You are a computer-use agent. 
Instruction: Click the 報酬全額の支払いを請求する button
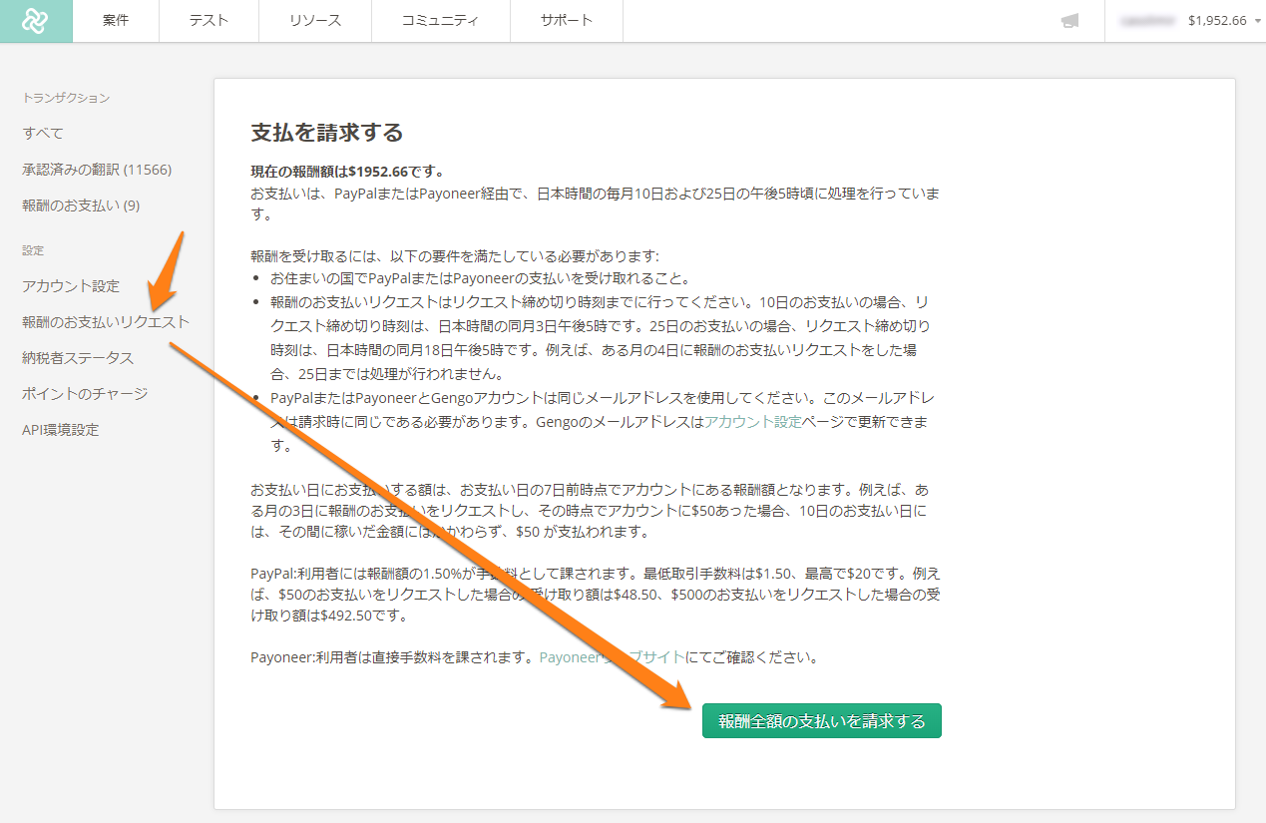point(822,721)
